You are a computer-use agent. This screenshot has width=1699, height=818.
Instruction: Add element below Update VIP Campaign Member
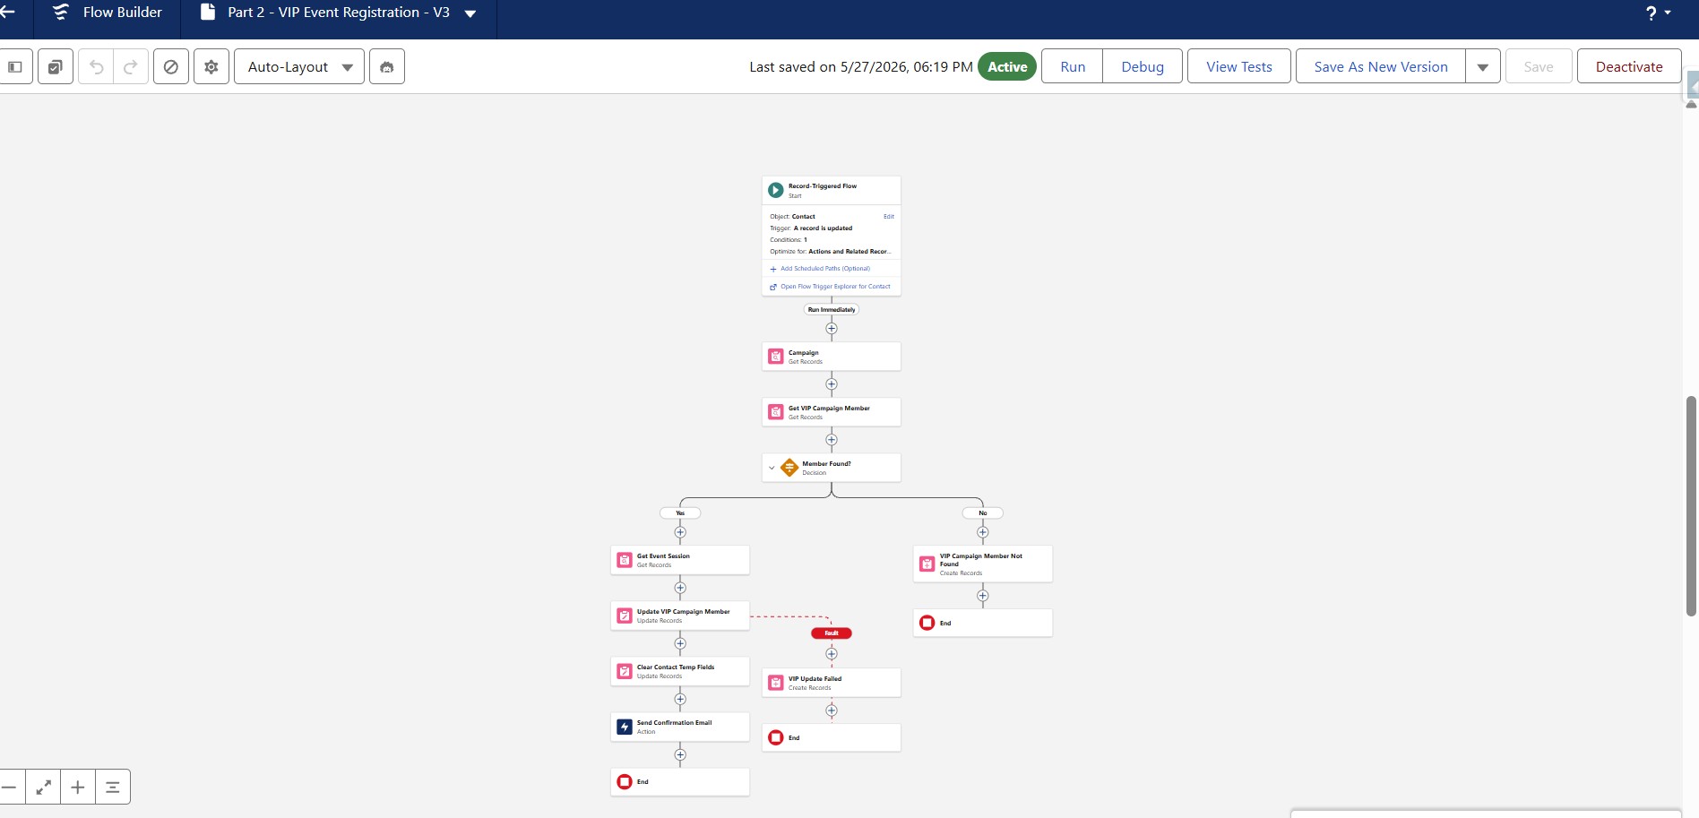pyautogui.click(x=680, y=643)
